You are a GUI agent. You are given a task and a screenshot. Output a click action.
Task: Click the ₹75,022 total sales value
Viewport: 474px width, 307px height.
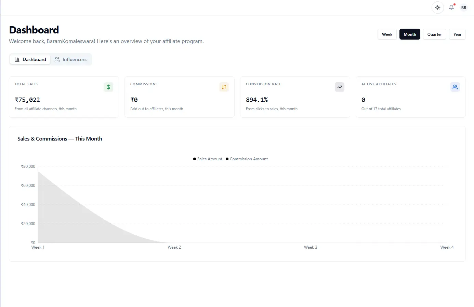[x=27, y=100]
